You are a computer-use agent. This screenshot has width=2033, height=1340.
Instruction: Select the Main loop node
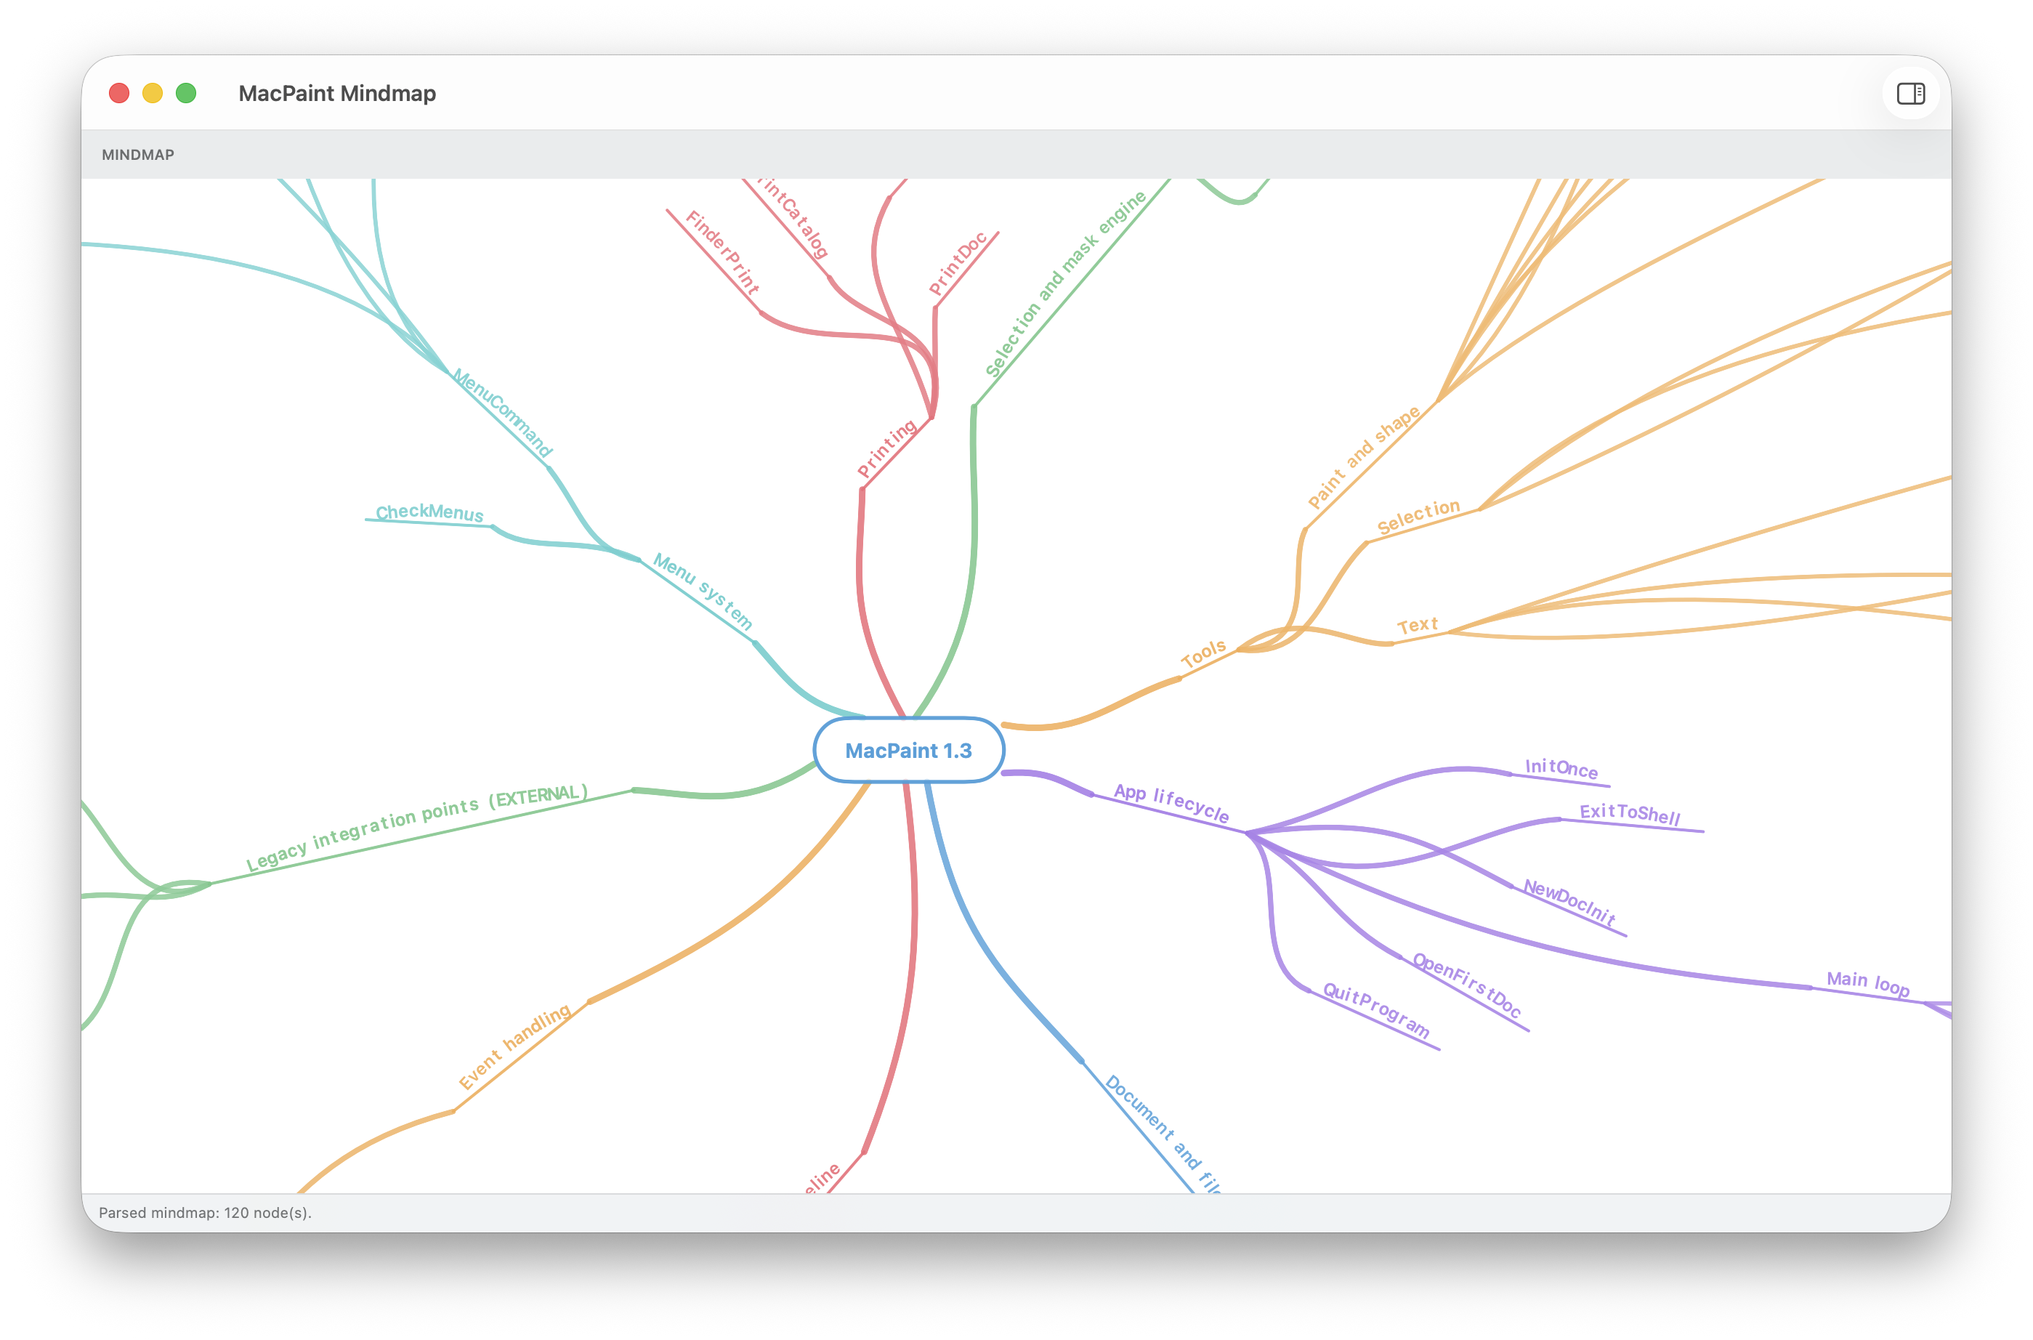[1867, 984]
